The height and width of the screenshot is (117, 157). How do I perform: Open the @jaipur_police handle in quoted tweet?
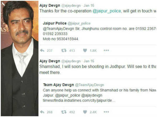click(79, 23)
